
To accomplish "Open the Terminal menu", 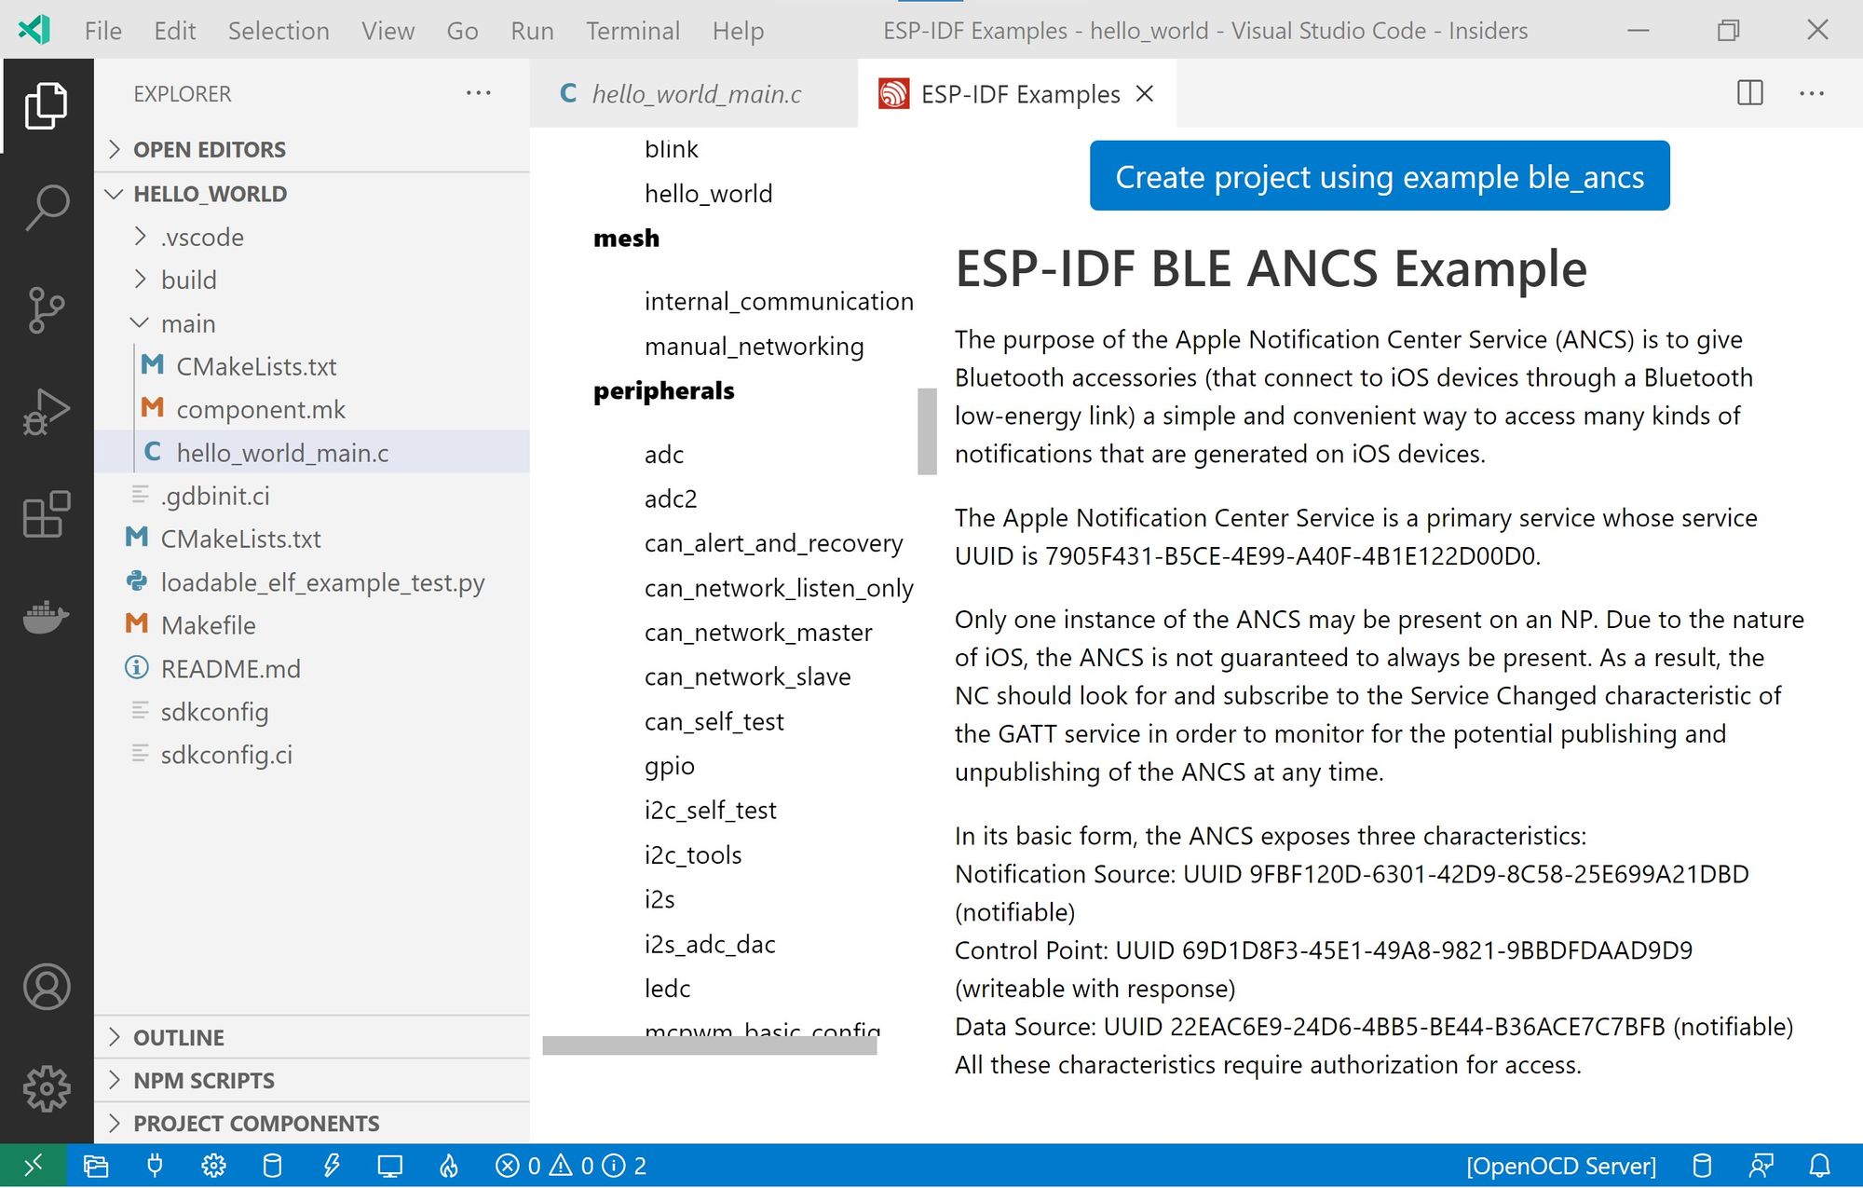I will (632, 31).
